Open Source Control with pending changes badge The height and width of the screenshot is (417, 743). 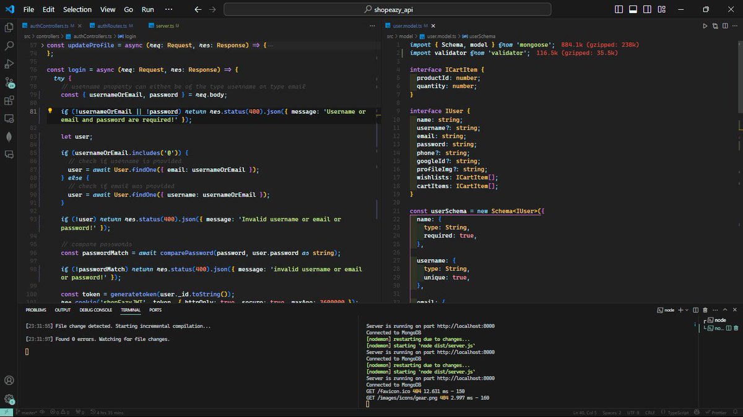[9, 82]
